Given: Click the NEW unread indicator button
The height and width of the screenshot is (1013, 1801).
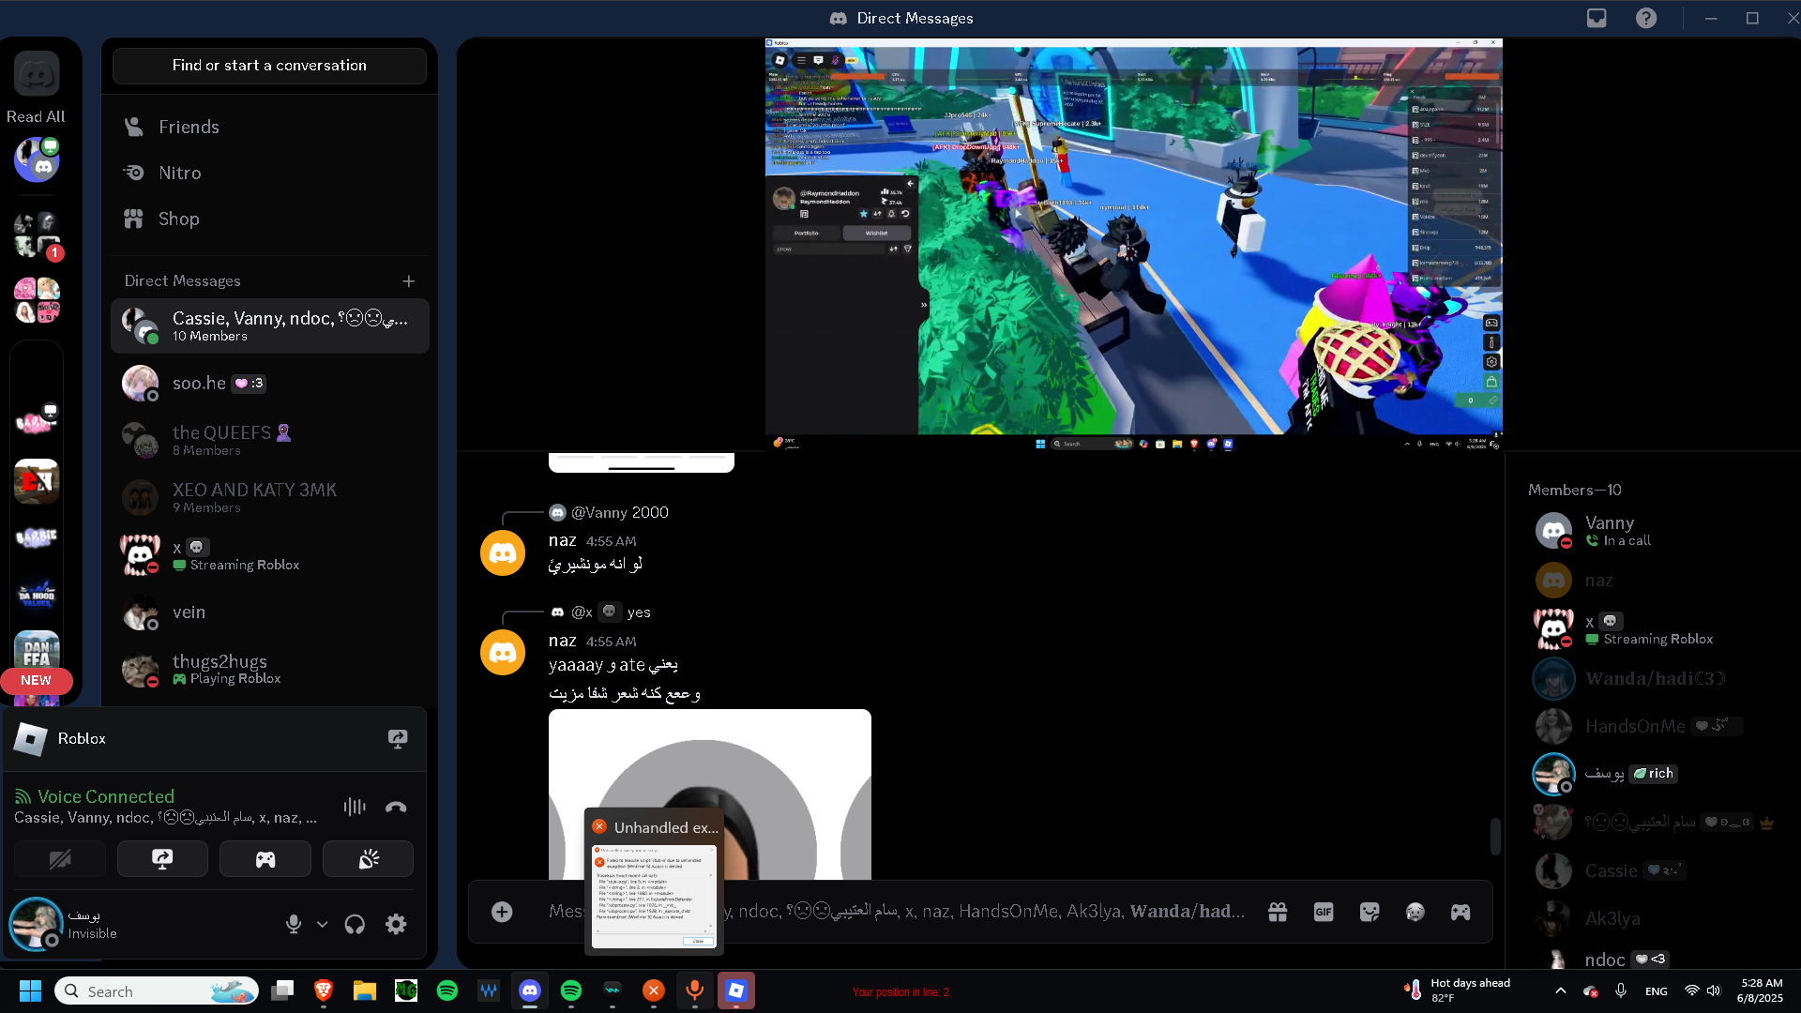Looking at the screenshot, I should pyautogui.click(x=36, y=681).
